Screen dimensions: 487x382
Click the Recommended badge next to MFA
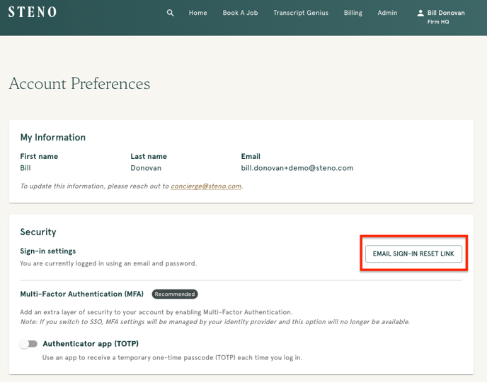(175, 294)
